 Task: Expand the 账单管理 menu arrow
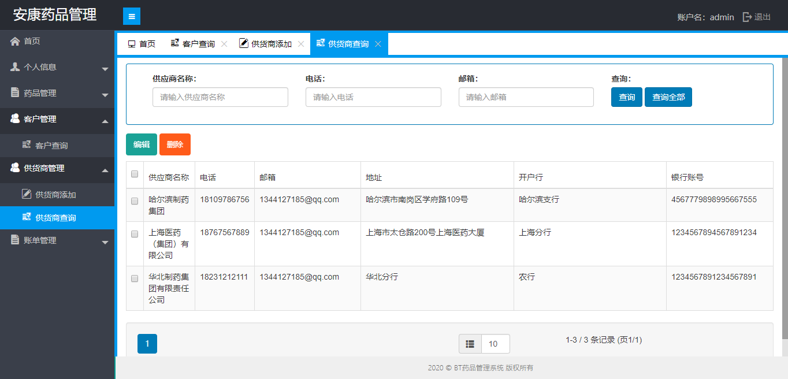click(x=105, y=243)
